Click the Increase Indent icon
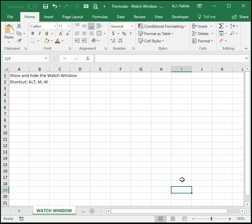This screenshot has width=252, height=224. click(x=84, y=41)
